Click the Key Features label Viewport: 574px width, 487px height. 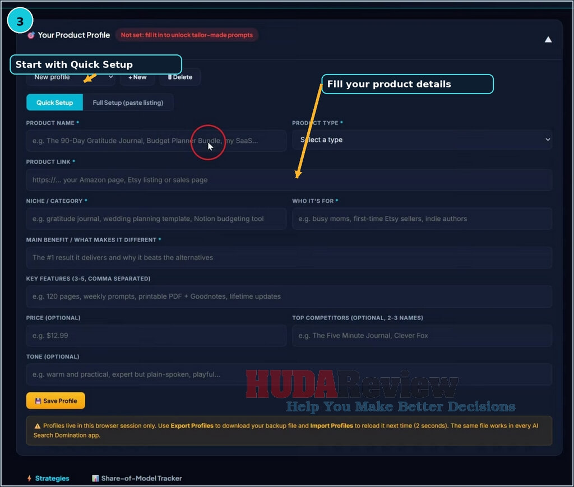click(x=88, y=279)
